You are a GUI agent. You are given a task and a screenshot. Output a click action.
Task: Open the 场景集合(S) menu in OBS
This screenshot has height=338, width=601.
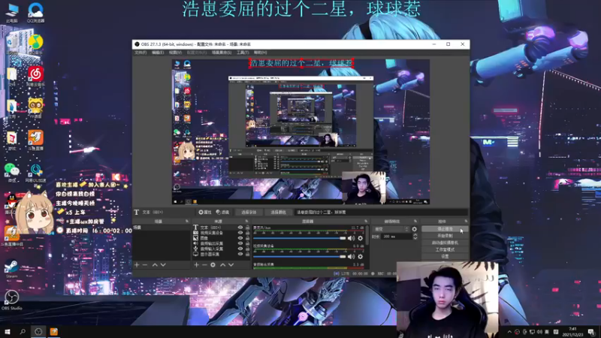pos(222,53)
